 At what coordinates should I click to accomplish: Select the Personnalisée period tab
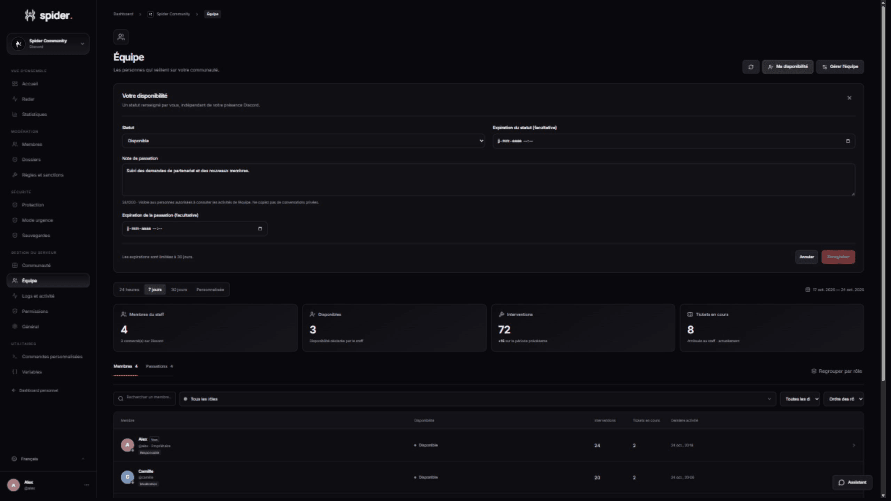[210, 289]
